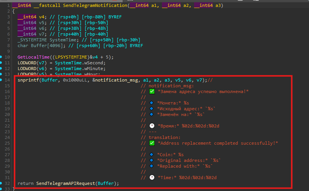Click the clock icon before 'Время'
309x191 pixels.
click(152, 126)
